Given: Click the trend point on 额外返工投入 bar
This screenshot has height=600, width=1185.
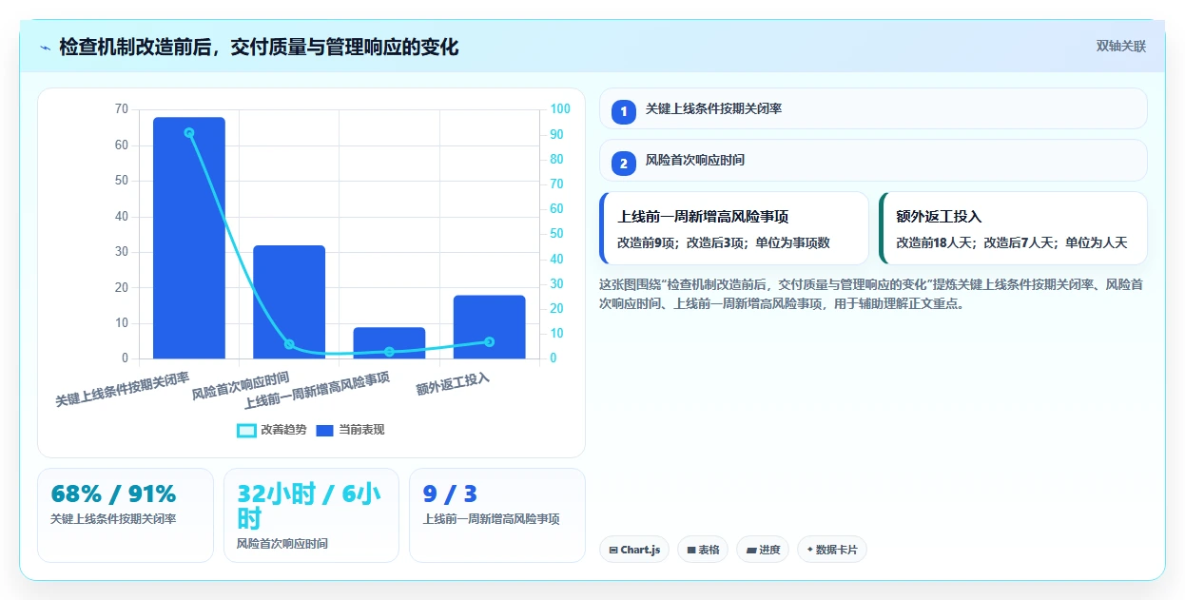Looking at the screenshot, I should pyautogui.click(x=489, y=341).
